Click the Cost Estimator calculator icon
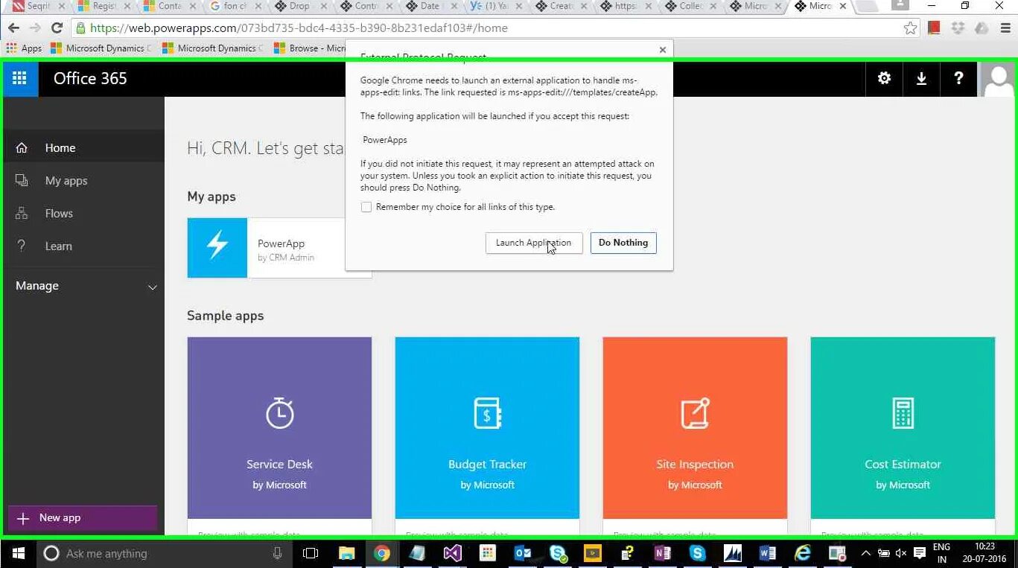The width and height of the screenshot is (1018, 568). (903, 413)
